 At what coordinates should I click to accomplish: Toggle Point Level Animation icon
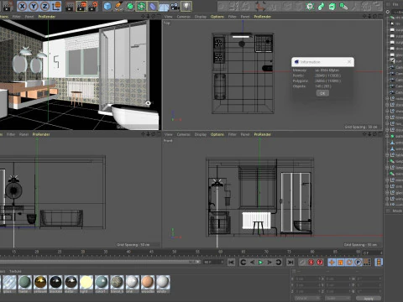pyautogui.click(x=367, y=263)
